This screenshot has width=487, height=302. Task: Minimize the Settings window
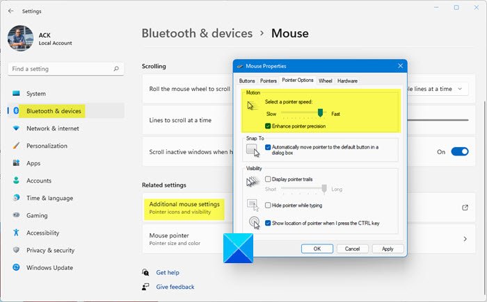point(436,8)
